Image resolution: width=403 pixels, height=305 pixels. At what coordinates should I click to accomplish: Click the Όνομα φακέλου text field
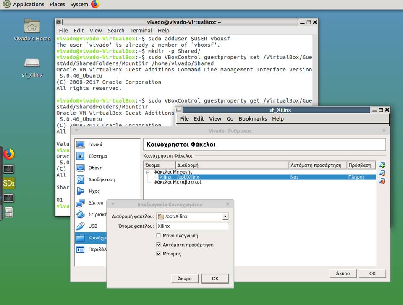pos(192,226)
